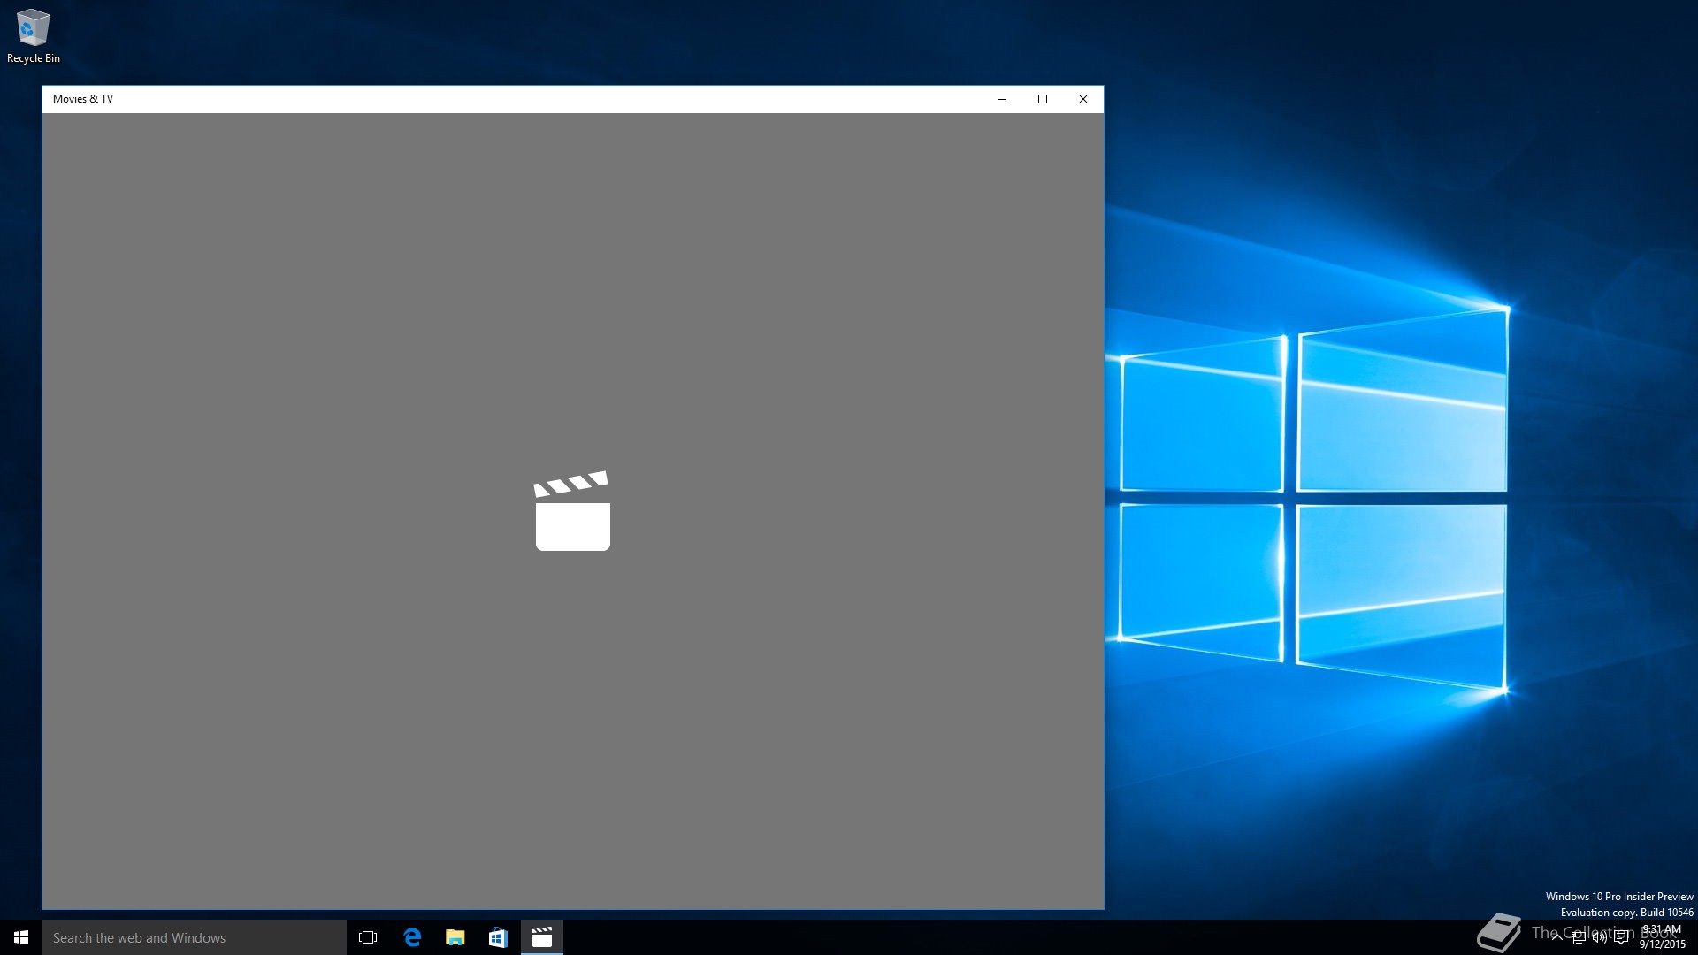This screenshot has height=955, width=1698.
Task: Click the Show Desktop sliver at taskbar end
Action: click(x=1694, y=937)
